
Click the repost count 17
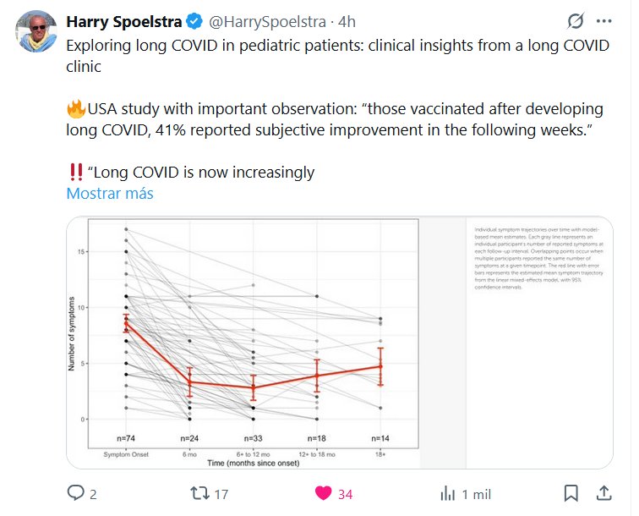click(x=221, y=494)
